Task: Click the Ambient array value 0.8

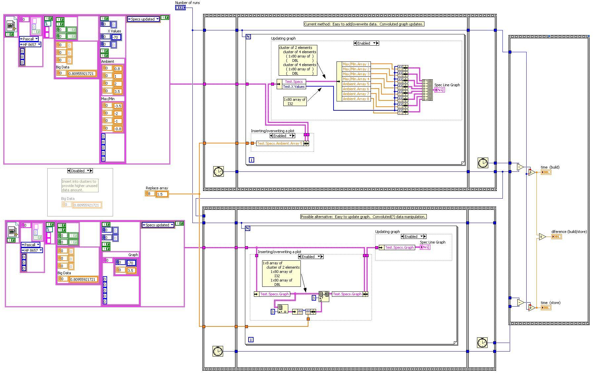Action: coord(118,69)
